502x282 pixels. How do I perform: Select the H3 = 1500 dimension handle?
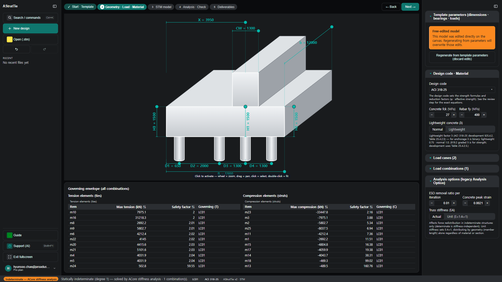tap(157, 107)
